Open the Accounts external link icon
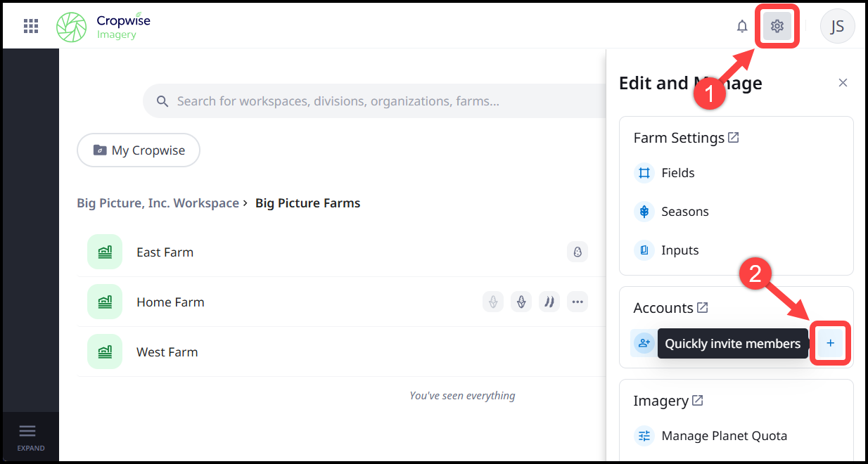 (702, 307)
